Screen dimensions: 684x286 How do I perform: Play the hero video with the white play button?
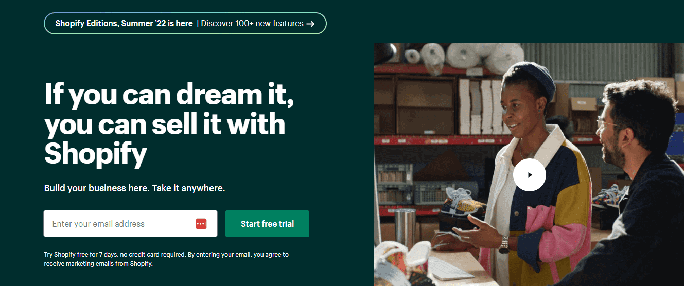point(530,175)
